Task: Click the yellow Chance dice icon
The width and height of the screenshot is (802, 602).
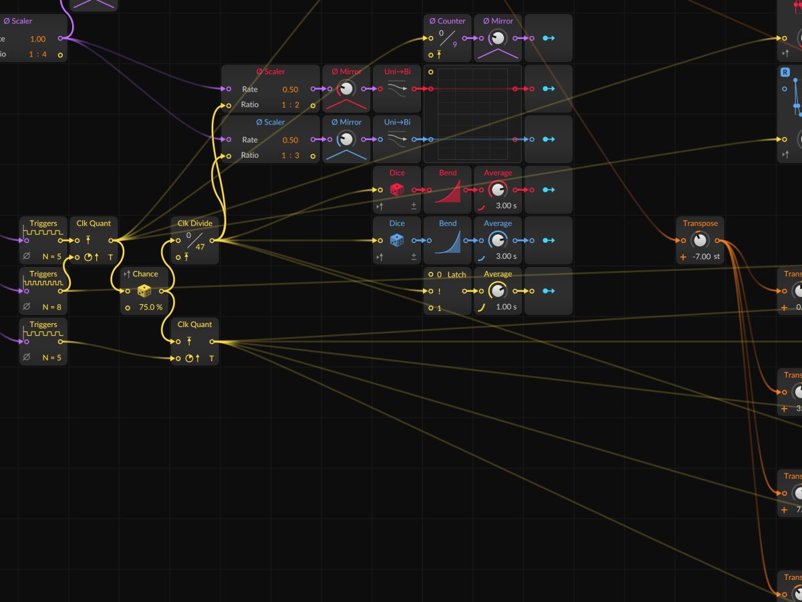Action: (x=144, y=291)
